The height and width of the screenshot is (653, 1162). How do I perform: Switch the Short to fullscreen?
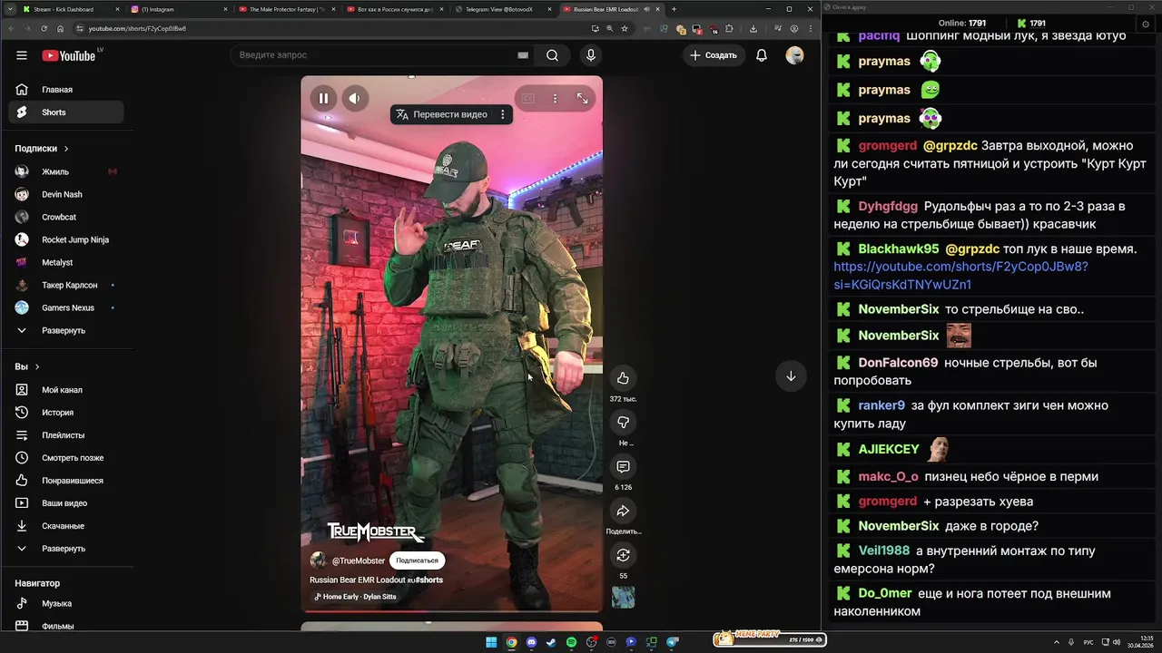(583, 98)
